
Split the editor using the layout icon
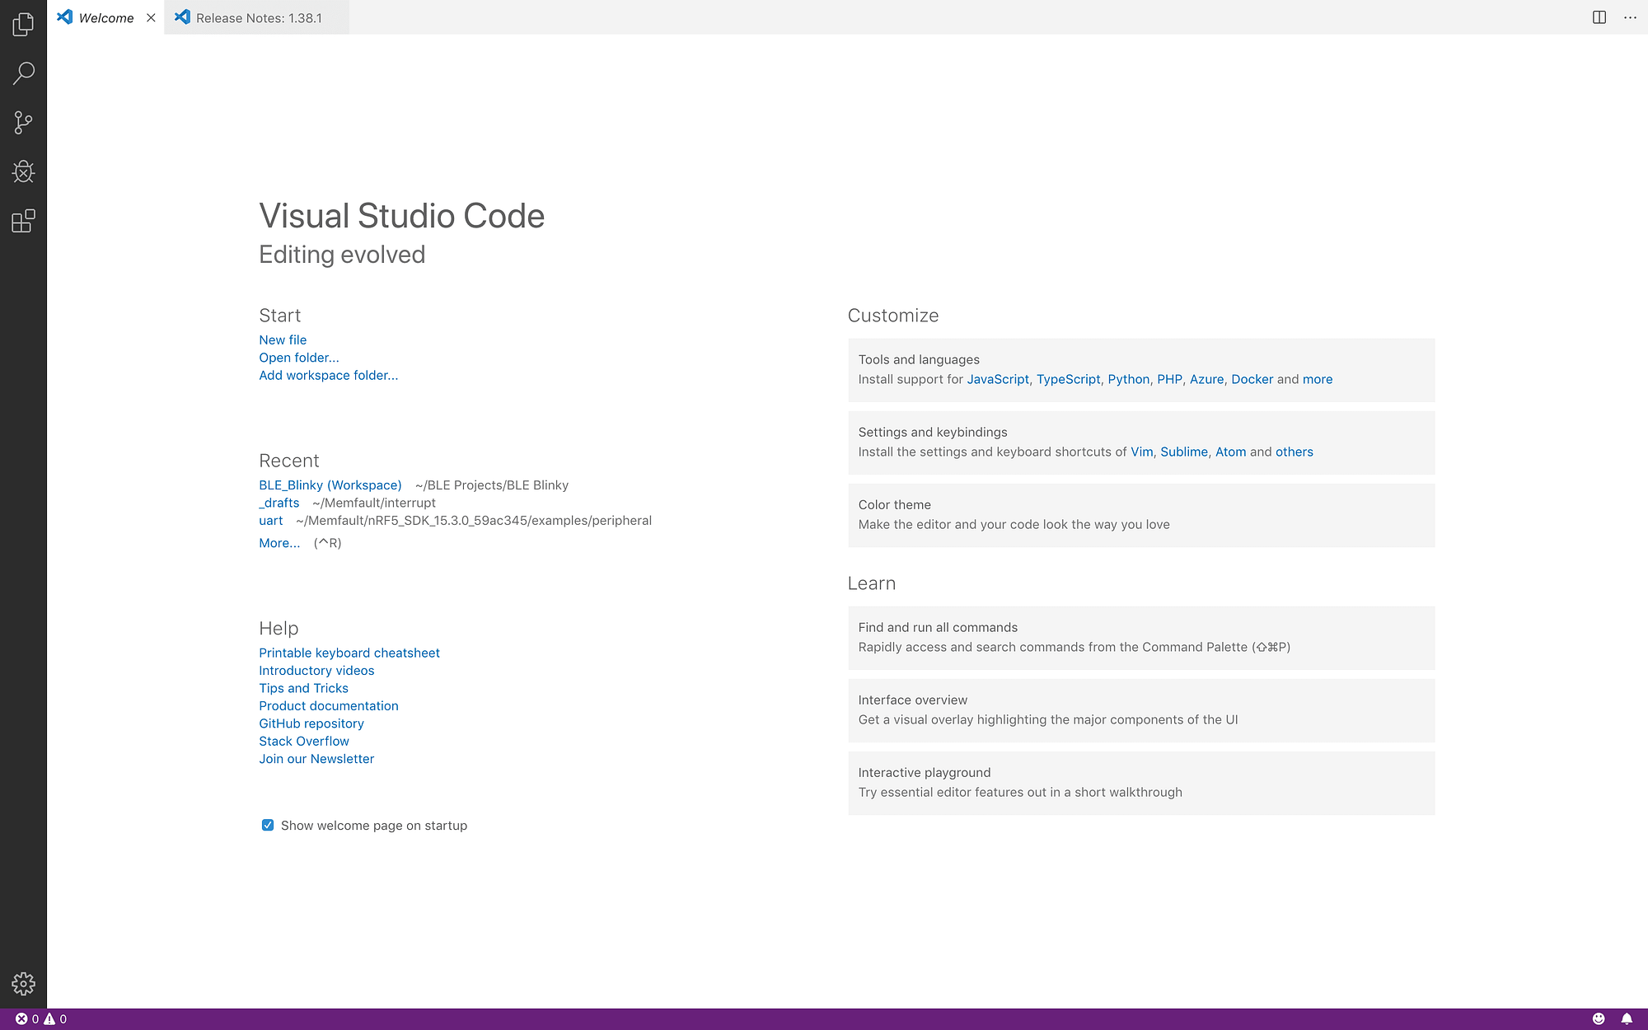[x=1599, y=17]
